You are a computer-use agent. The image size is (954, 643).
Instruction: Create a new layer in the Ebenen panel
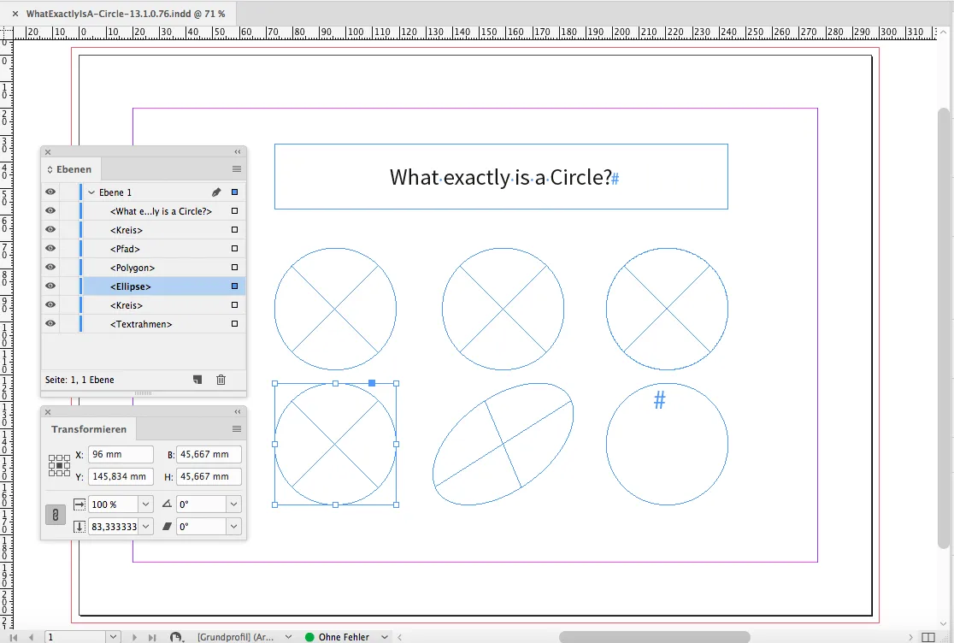point(197,380)
